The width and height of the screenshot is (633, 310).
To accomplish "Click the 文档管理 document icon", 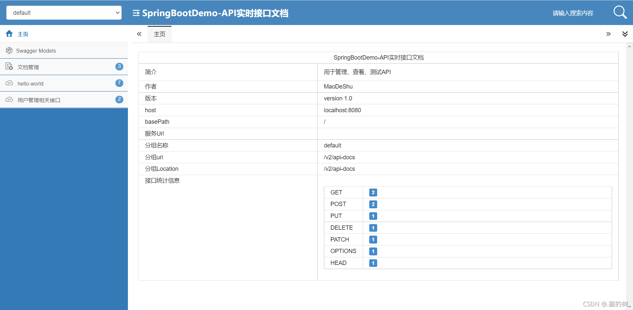I will (x=9, y=66).
